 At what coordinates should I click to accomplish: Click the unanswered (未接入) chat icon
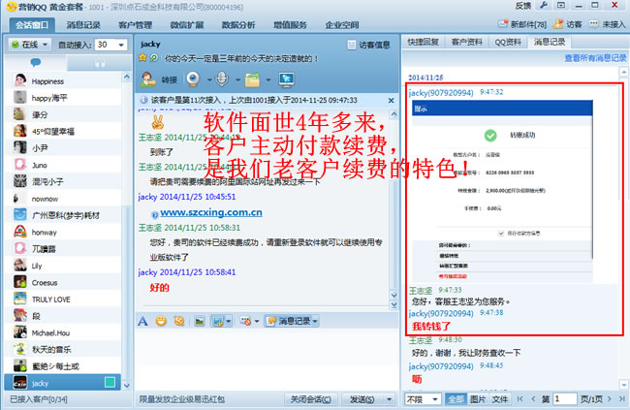click(593, 24)
